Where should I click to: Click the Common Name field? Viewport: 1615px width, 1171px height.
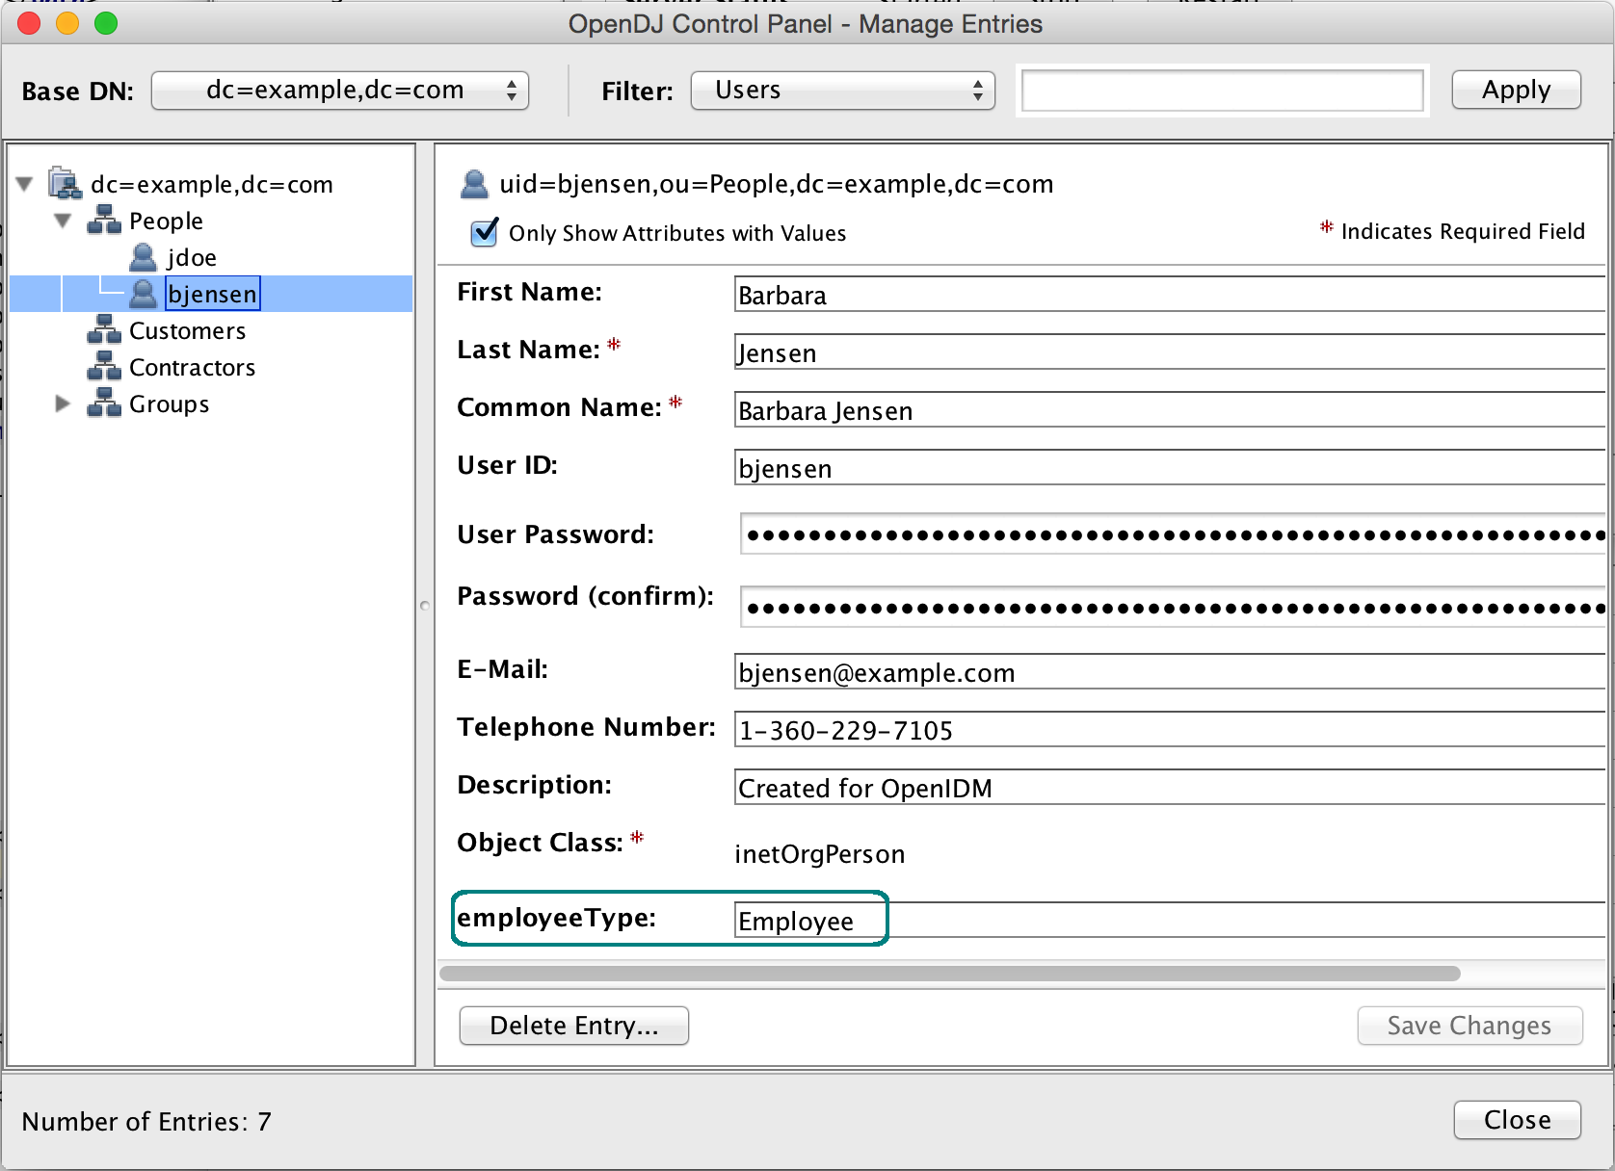pos(1170,410)
